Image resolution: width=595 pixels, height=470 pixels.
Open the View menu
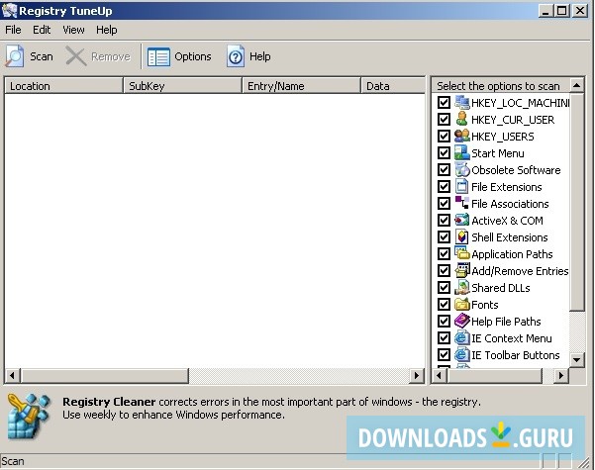(x=73, y=30)
